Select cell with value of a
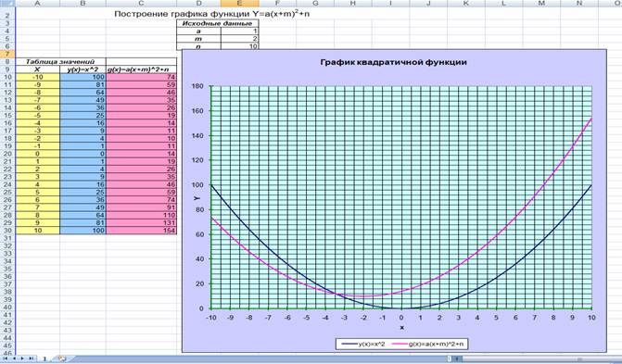The height and width of the screenshot is (364, 622). (239, 31)
